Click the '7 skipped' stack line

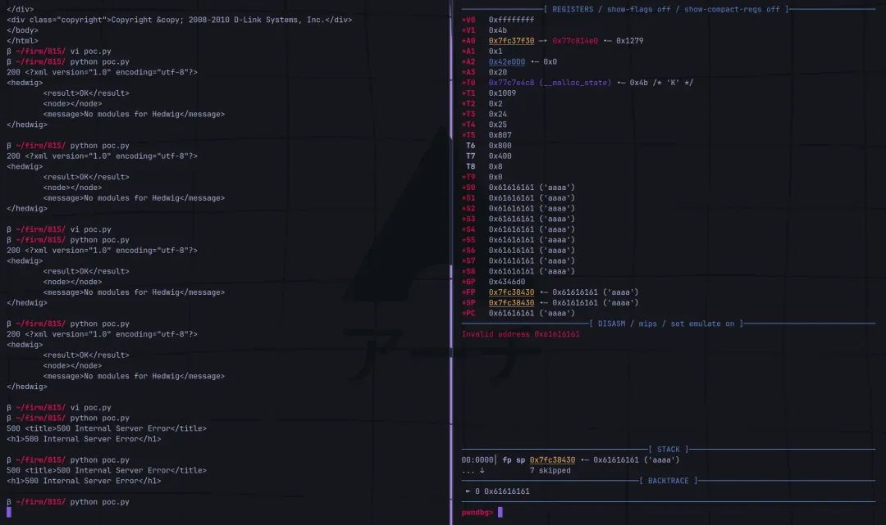[x=550, y=471]
